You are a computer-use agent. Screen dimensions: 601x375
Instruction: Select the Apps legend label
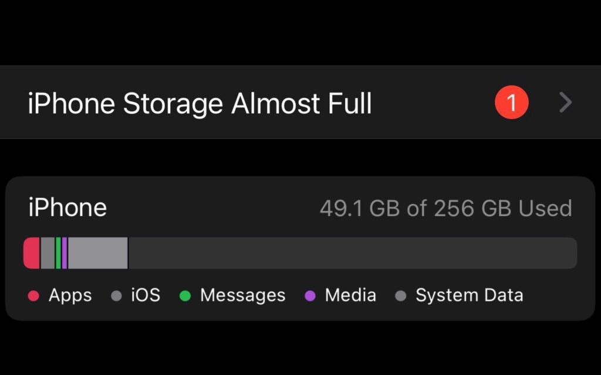(x=70, y=295)
